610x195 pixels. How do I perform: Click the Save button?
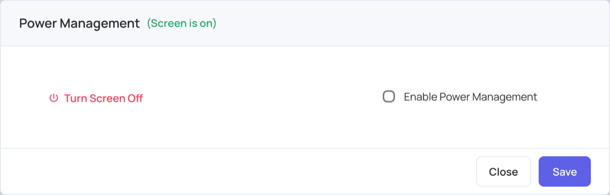pos(565,171)
